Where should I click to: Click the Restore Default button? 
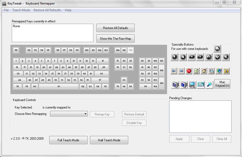pos(134,114)
